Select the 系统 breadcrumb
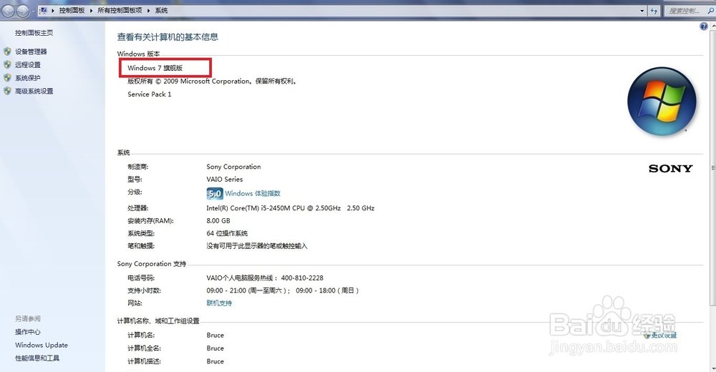Image resolution: width=716 pixels, height=372 pixels. pos(161,11)
